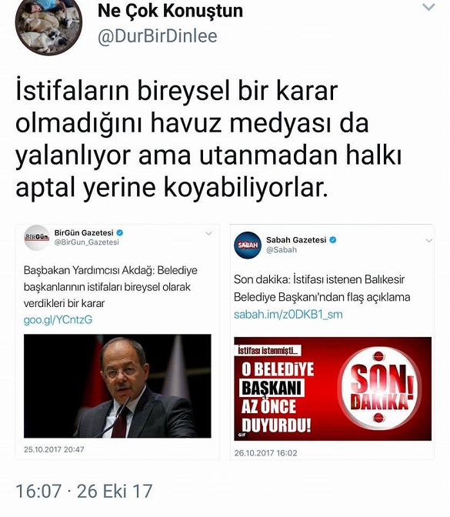This screenshot has height=517, width=450.
Task: Open the BirGün Gazetesi logo avatar
Action: point(37,238)
